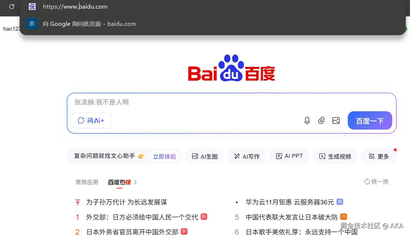Click the 生成视频 play icon

pos(322,156)
